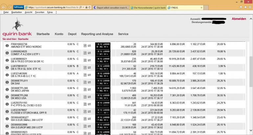253x135 pixels.
Task: Switch to Die Honorarberater quirin bank tab
Action: tap(148, 8)
